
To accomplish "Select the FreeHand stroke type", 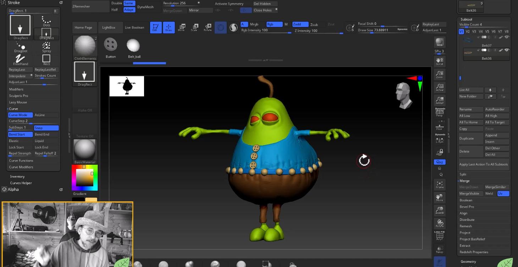I will click(20, 60).
